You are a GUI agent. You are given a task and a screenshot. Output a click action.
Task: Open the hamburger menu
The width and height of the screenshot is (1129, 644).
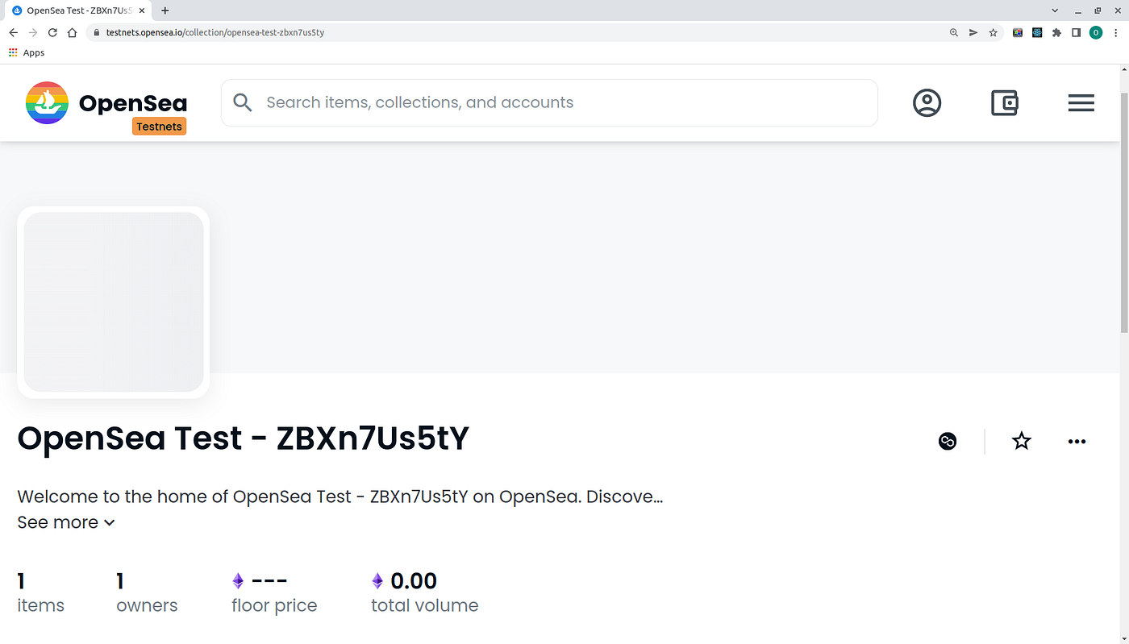coord(1081,102)
